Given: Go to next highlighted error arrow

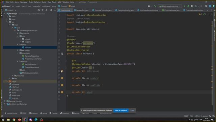Looking at the screenshot, I should tap(211, 14).
